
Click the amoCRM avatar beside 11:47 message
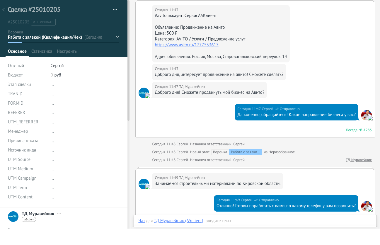coord(144,93)
